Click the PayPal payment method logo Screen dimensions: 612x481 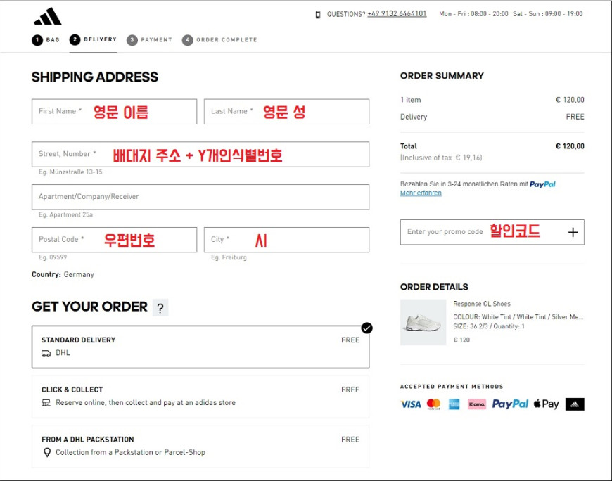click(x=510, y=404)
